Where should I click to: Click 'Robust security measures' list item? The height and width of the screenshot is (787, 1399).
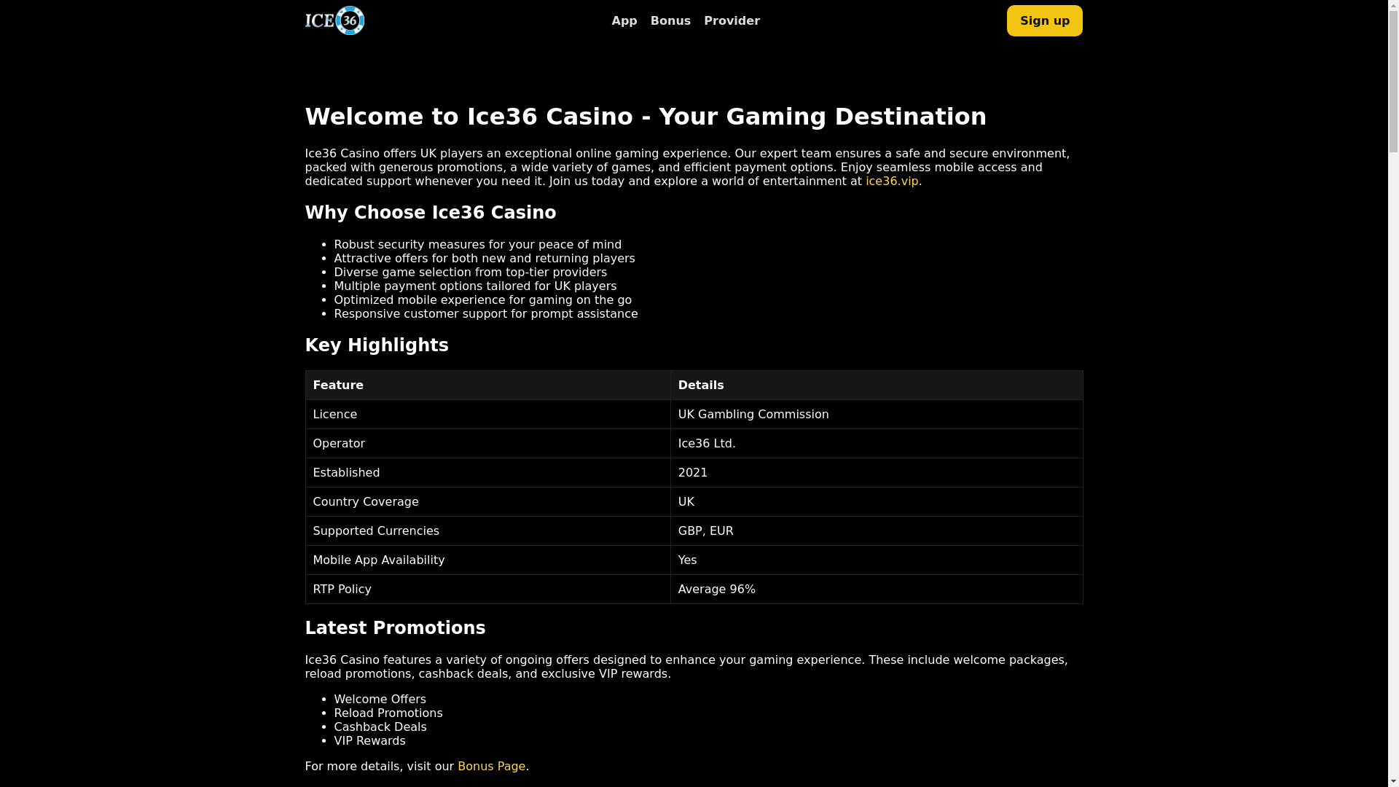(x=477, y=245)
